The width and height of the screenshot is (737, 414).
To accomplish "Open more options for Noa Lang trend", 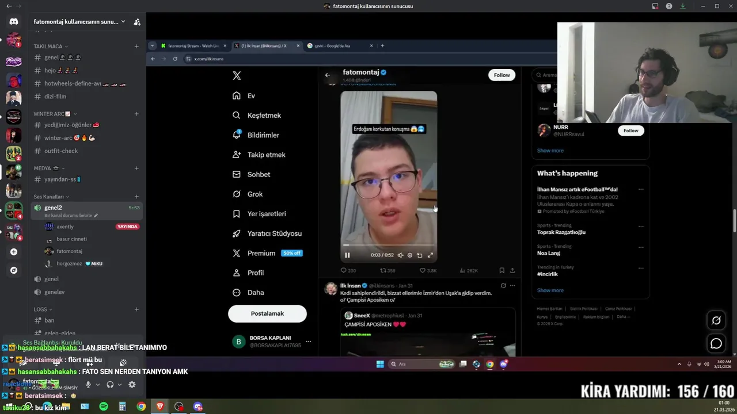I will tap(641, 247).
